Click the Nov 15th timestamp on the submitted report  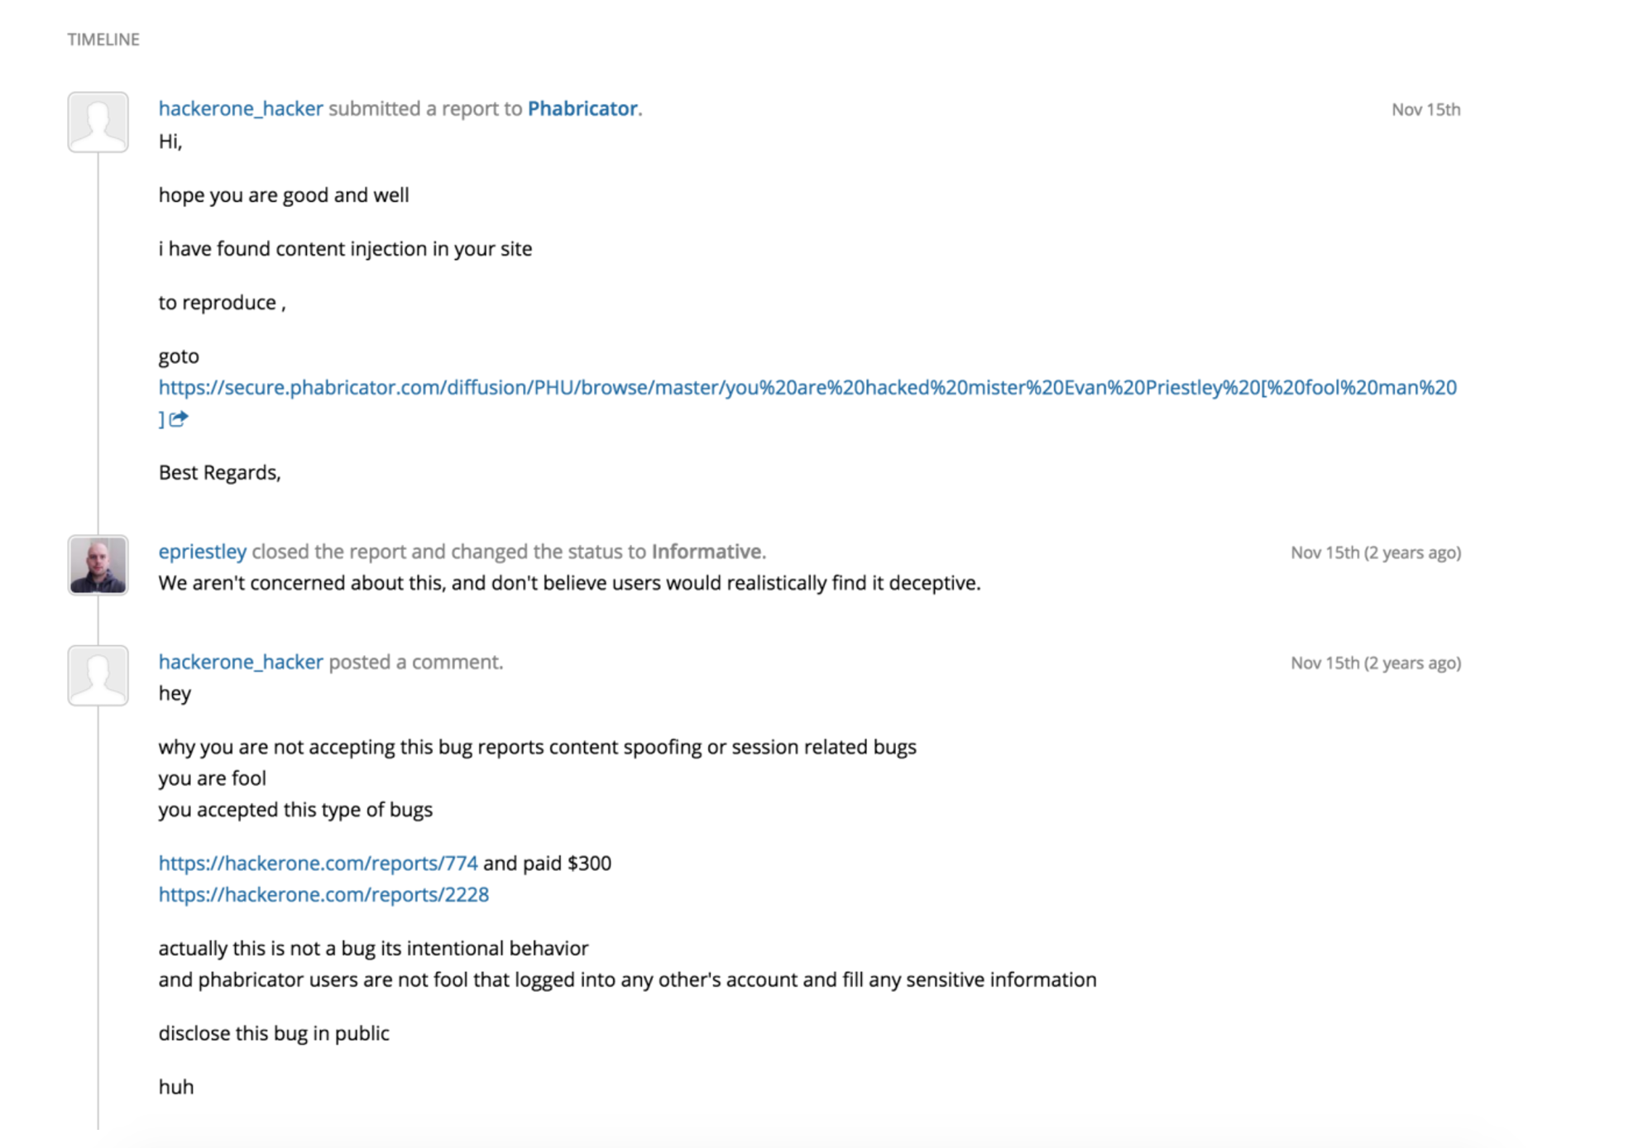click(x=1425, y=108)
